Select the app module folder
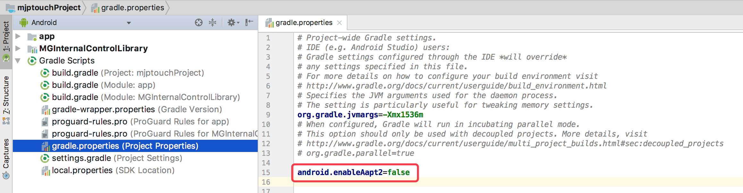The height and width of the screenshot is (193, 743). click(x=47, y=36)
